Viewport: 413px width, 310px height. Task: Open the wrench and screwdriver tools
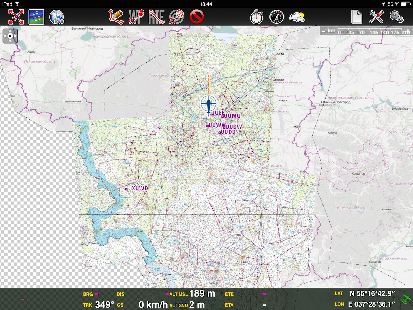pos(377,17)
